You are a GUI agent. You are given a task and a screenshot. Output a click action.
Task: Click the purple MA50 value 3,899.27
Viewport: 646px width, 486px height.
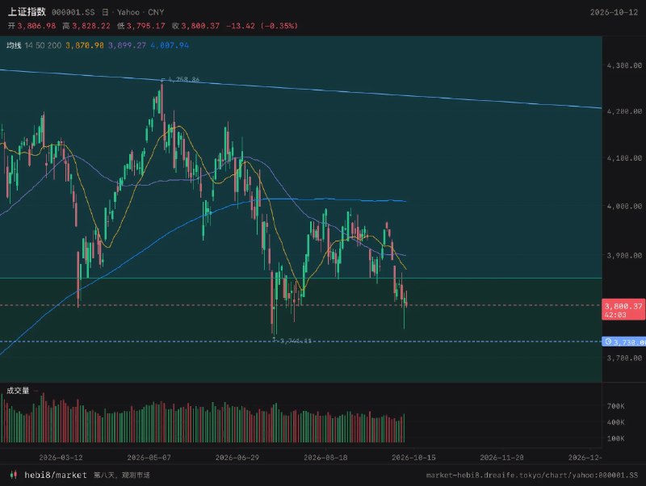(127, 45)
